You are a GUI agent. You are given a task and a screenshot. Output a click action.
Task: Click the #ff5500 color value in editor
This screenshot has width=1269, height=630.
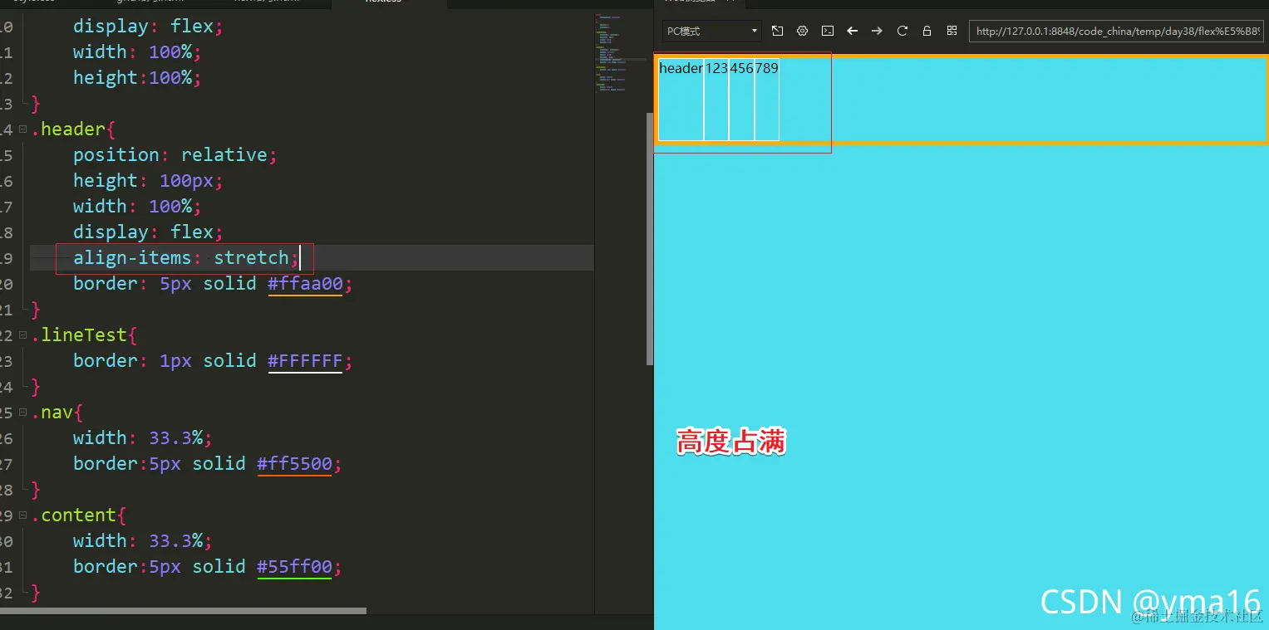294,464
